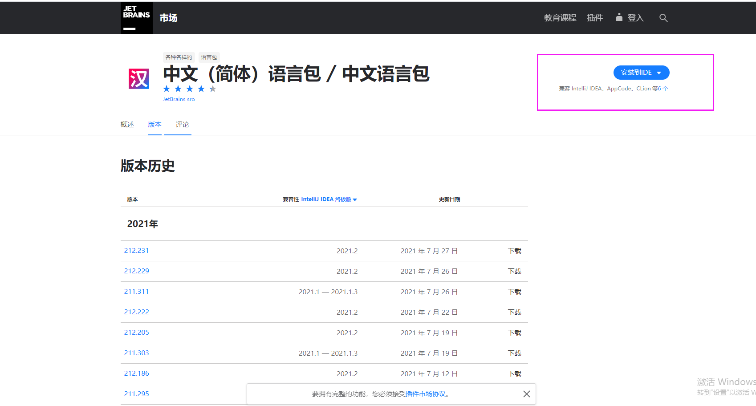Viewport: 756px width, 406px height.
Task: Click the 2021年 group heading
Action: pos(142,224)
